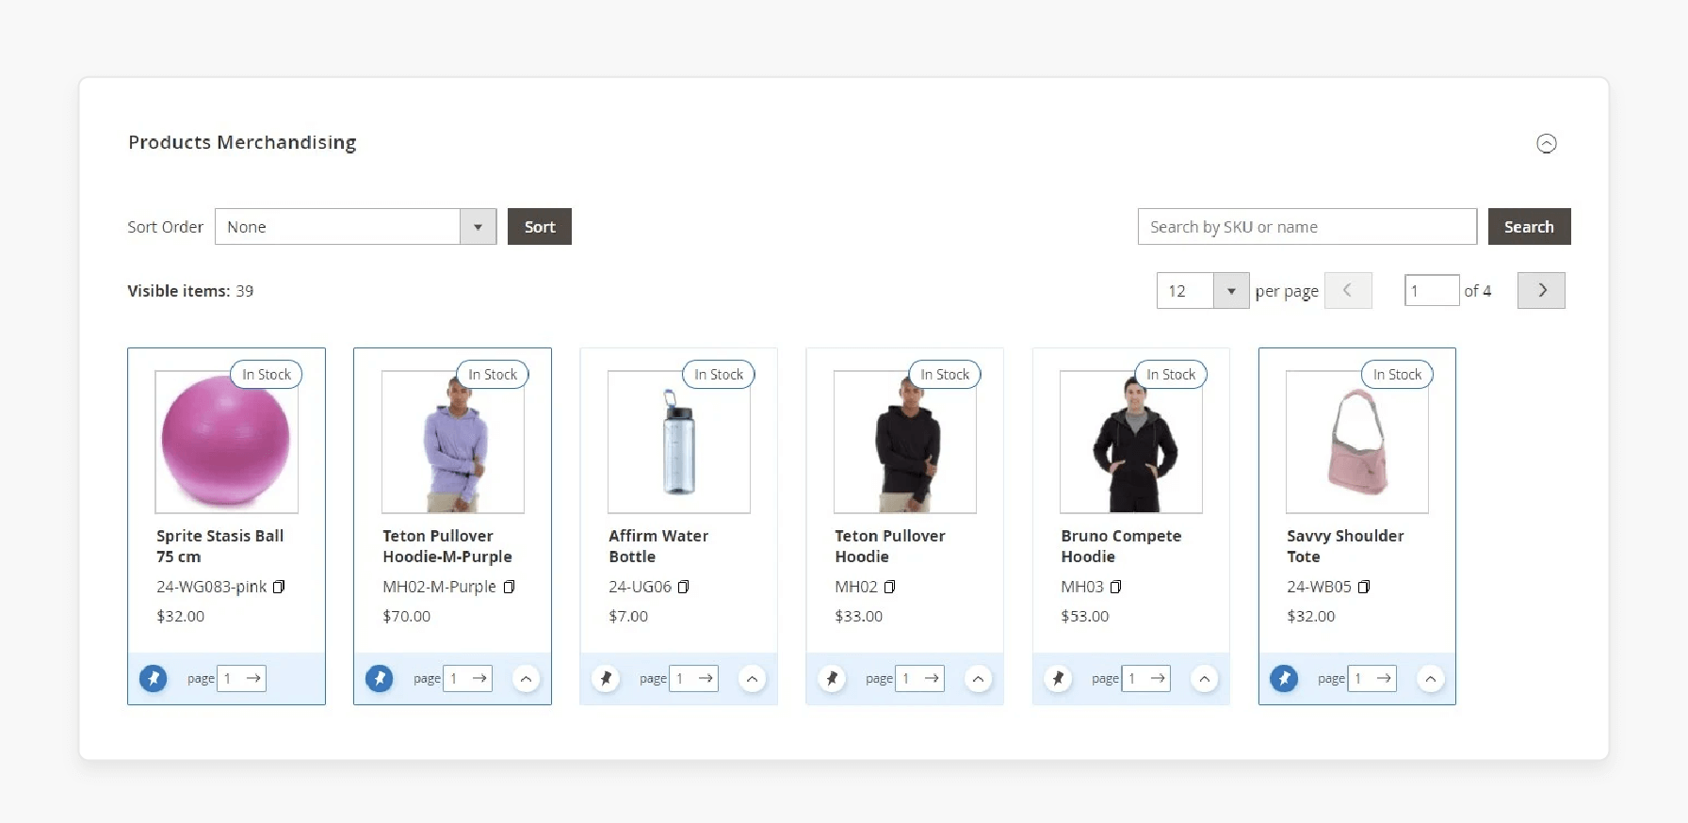Image resolution: width=1688 pixels, height=823 pixels.
Task: Click the Bruno Compete Hoodie name
Action: (1121, 546)
